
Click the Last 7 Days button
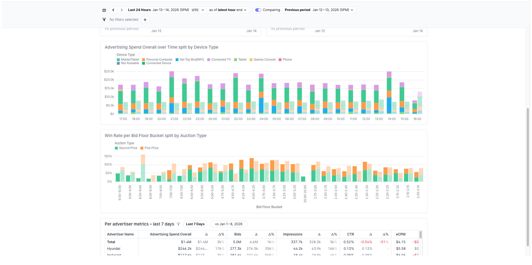click(195, 224)
